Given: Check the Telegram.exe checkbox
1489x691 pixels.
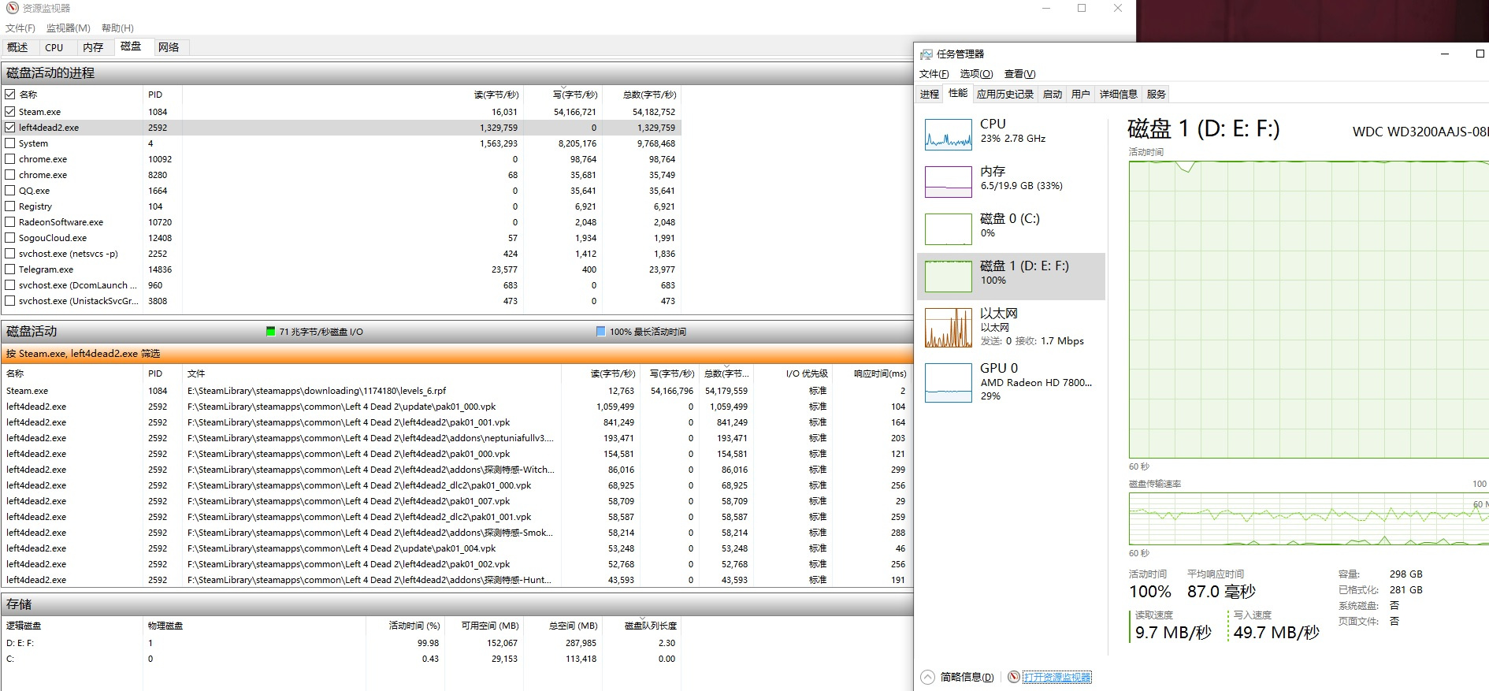Looking at the screenshot, I should coord(10,269).
